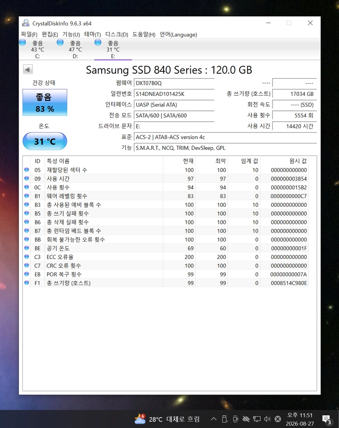
Task: Click the 특성 이름 column header
Action: 104,161
